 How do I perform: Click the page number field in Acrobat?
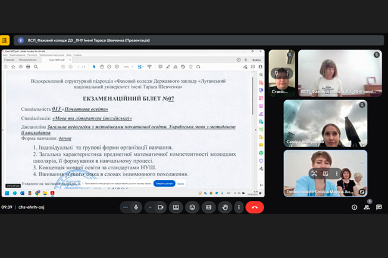[x=79, y=67]
